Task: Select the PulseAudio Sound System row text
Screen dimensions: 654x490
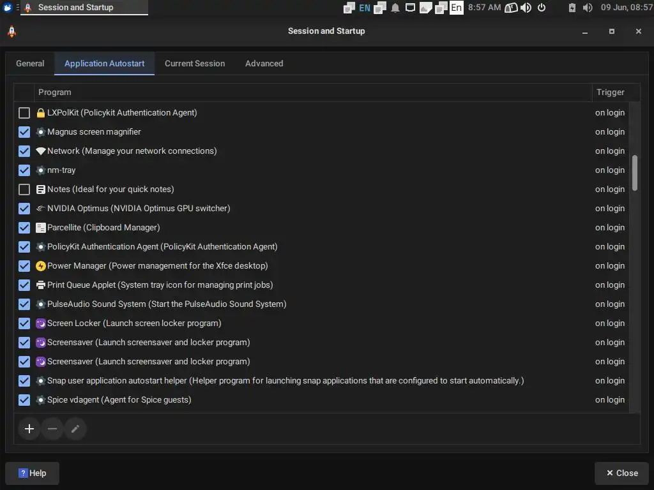Action: pyautogui.click(x=167, y=304)
